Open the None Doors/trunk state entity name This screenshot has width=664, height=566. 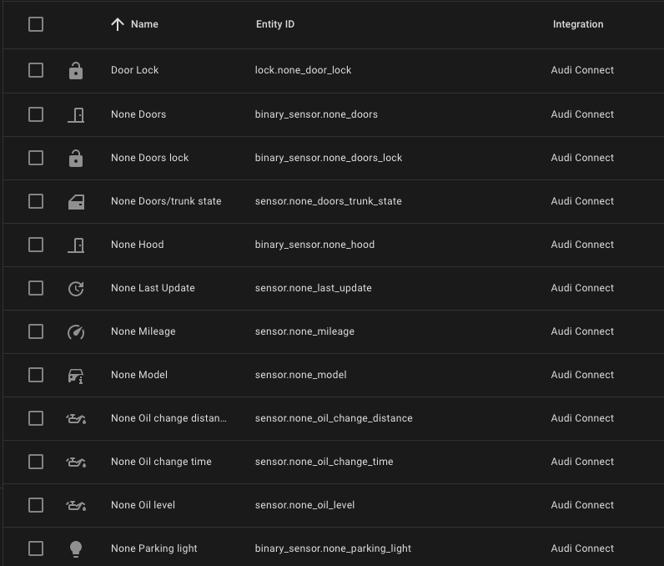166,201
